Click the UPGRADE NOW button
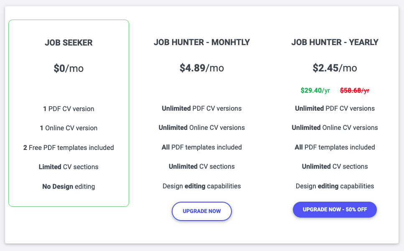The height and width of the screenshot is (251, 404). coord(202,211)
